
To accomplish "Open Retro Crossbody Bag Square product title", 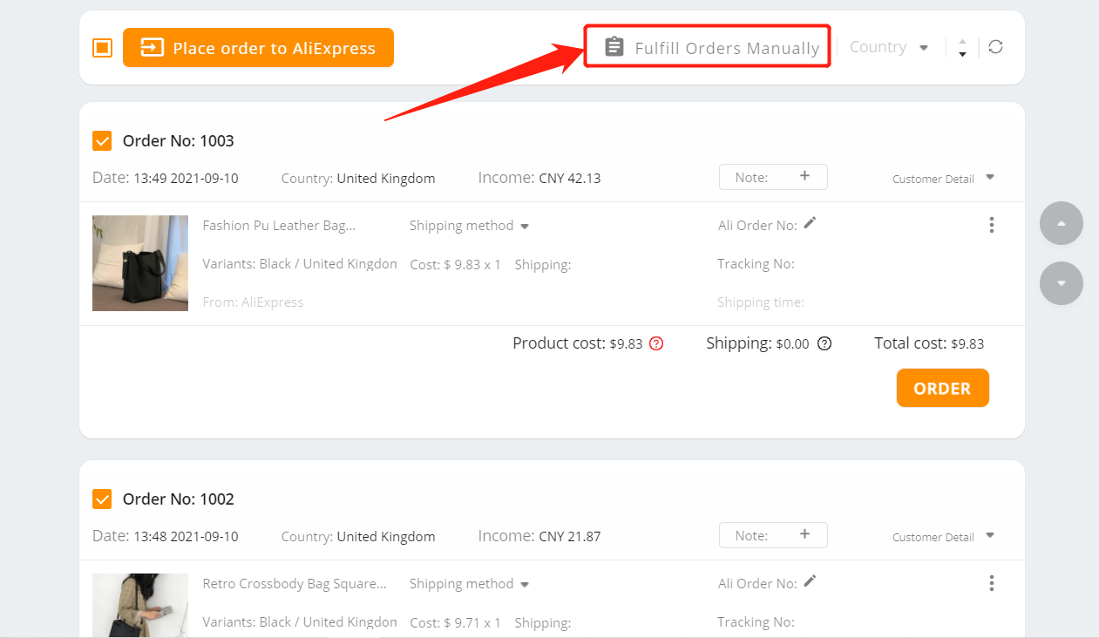I will click(x=295, y=583).
